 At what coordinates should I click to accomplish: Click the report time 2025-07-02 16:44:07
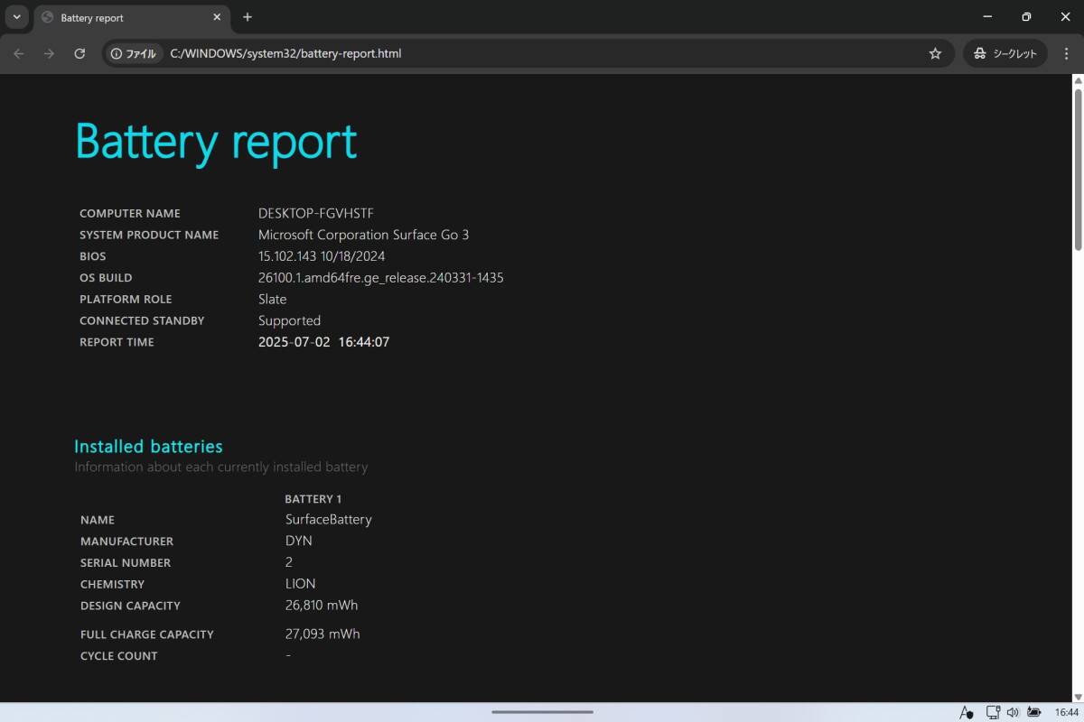pos(323,342)
